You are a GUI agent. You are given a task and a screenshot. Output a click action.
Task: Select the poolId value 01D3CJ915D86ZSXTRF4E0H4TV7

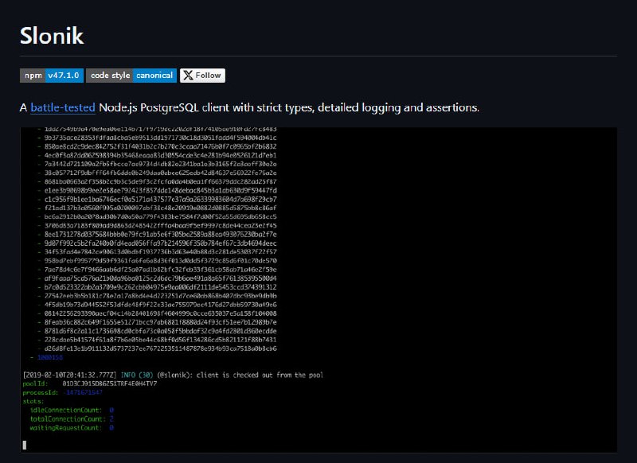pyautogui.click(x=110, y=384)
